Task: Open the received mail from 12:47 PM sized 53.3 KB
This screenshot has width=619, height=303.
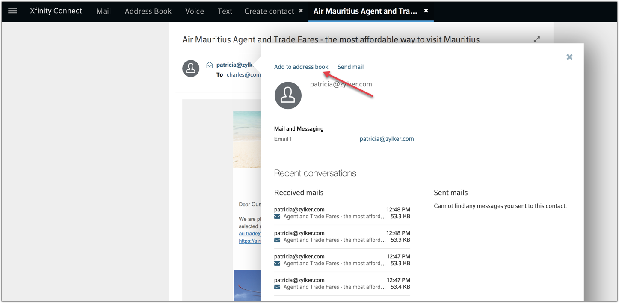Action: (342, 260)
